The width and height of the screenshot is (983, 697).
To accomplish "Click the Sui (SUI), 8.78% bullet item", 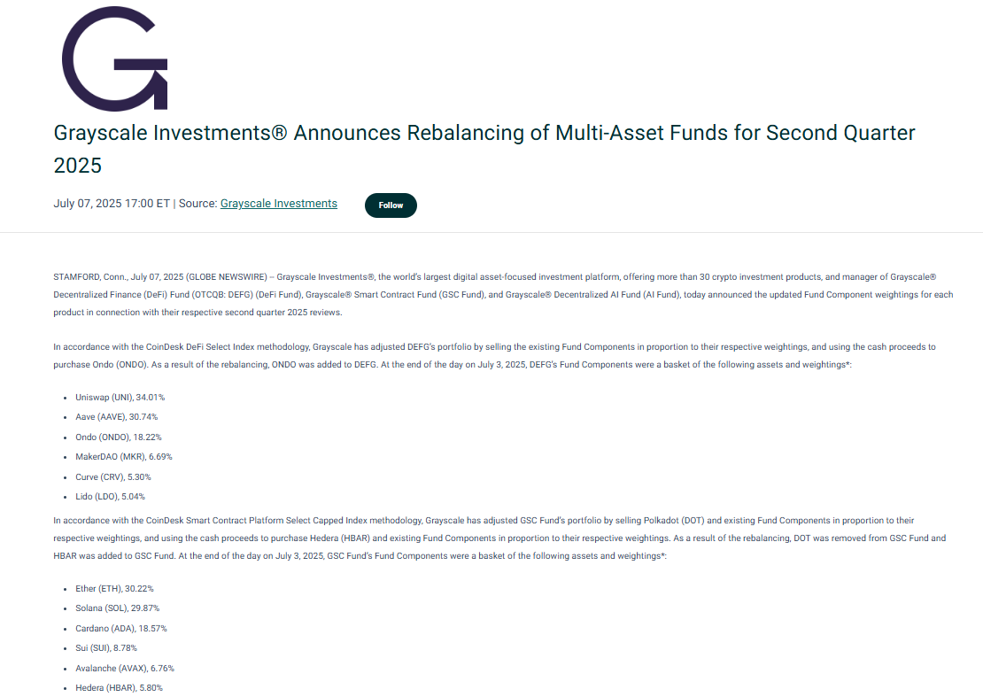I will [x=106, y=647].
